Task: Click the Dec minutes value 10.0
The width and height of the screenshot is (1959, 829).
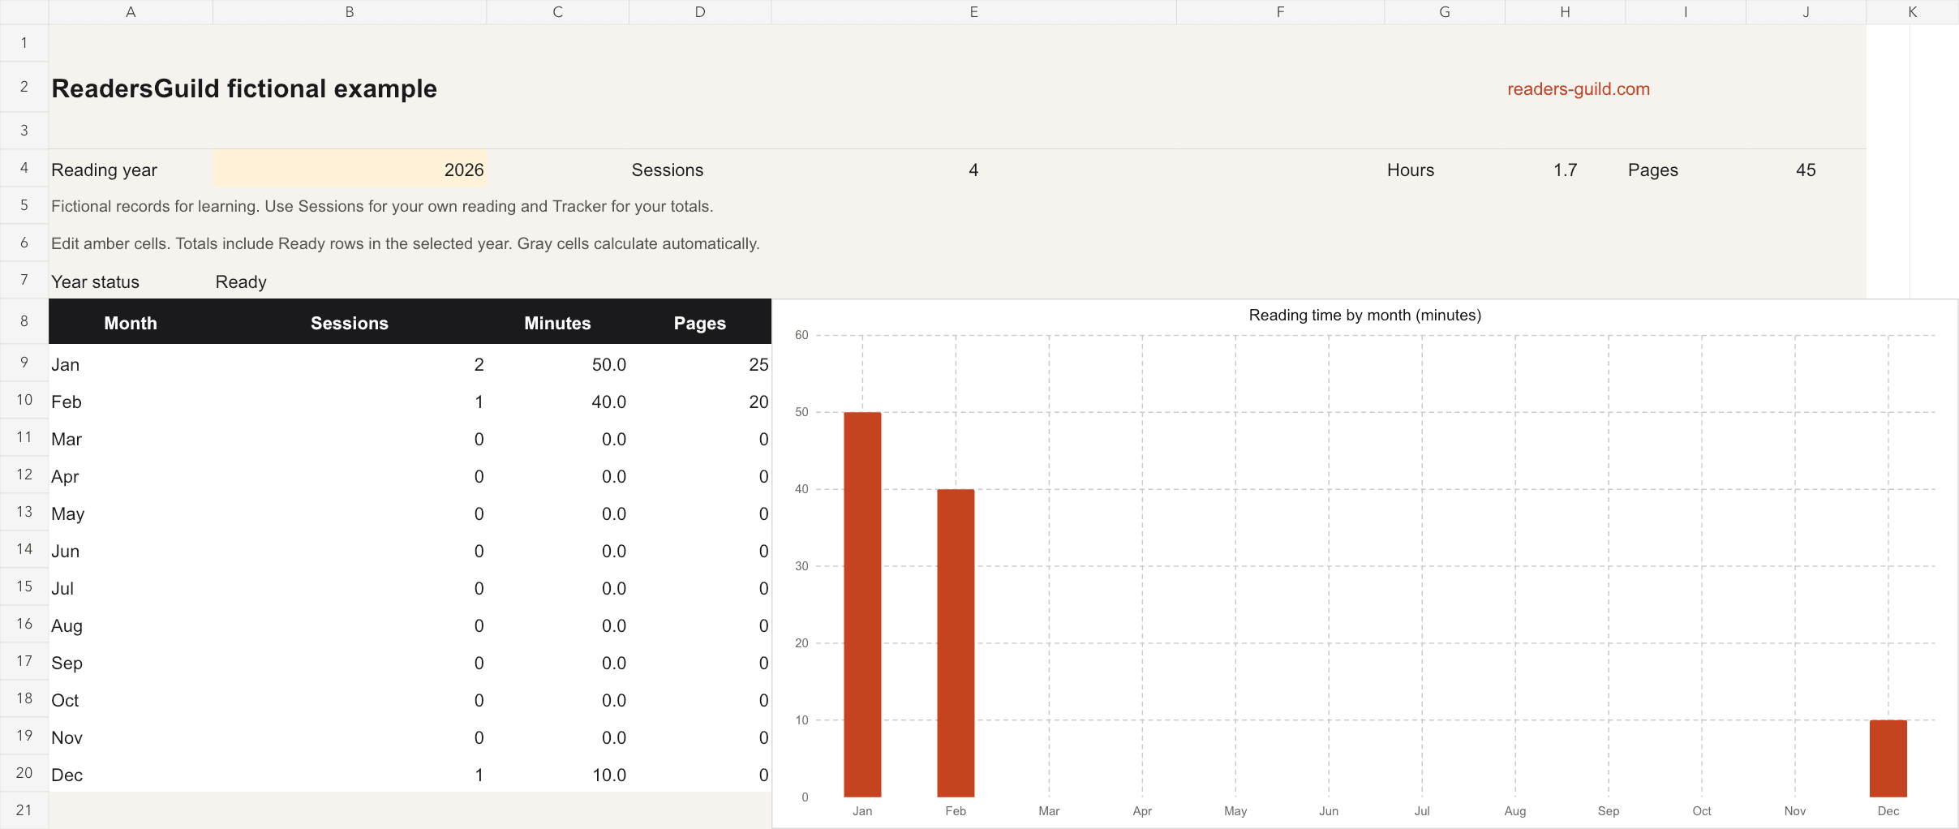Action: [608, 775]
